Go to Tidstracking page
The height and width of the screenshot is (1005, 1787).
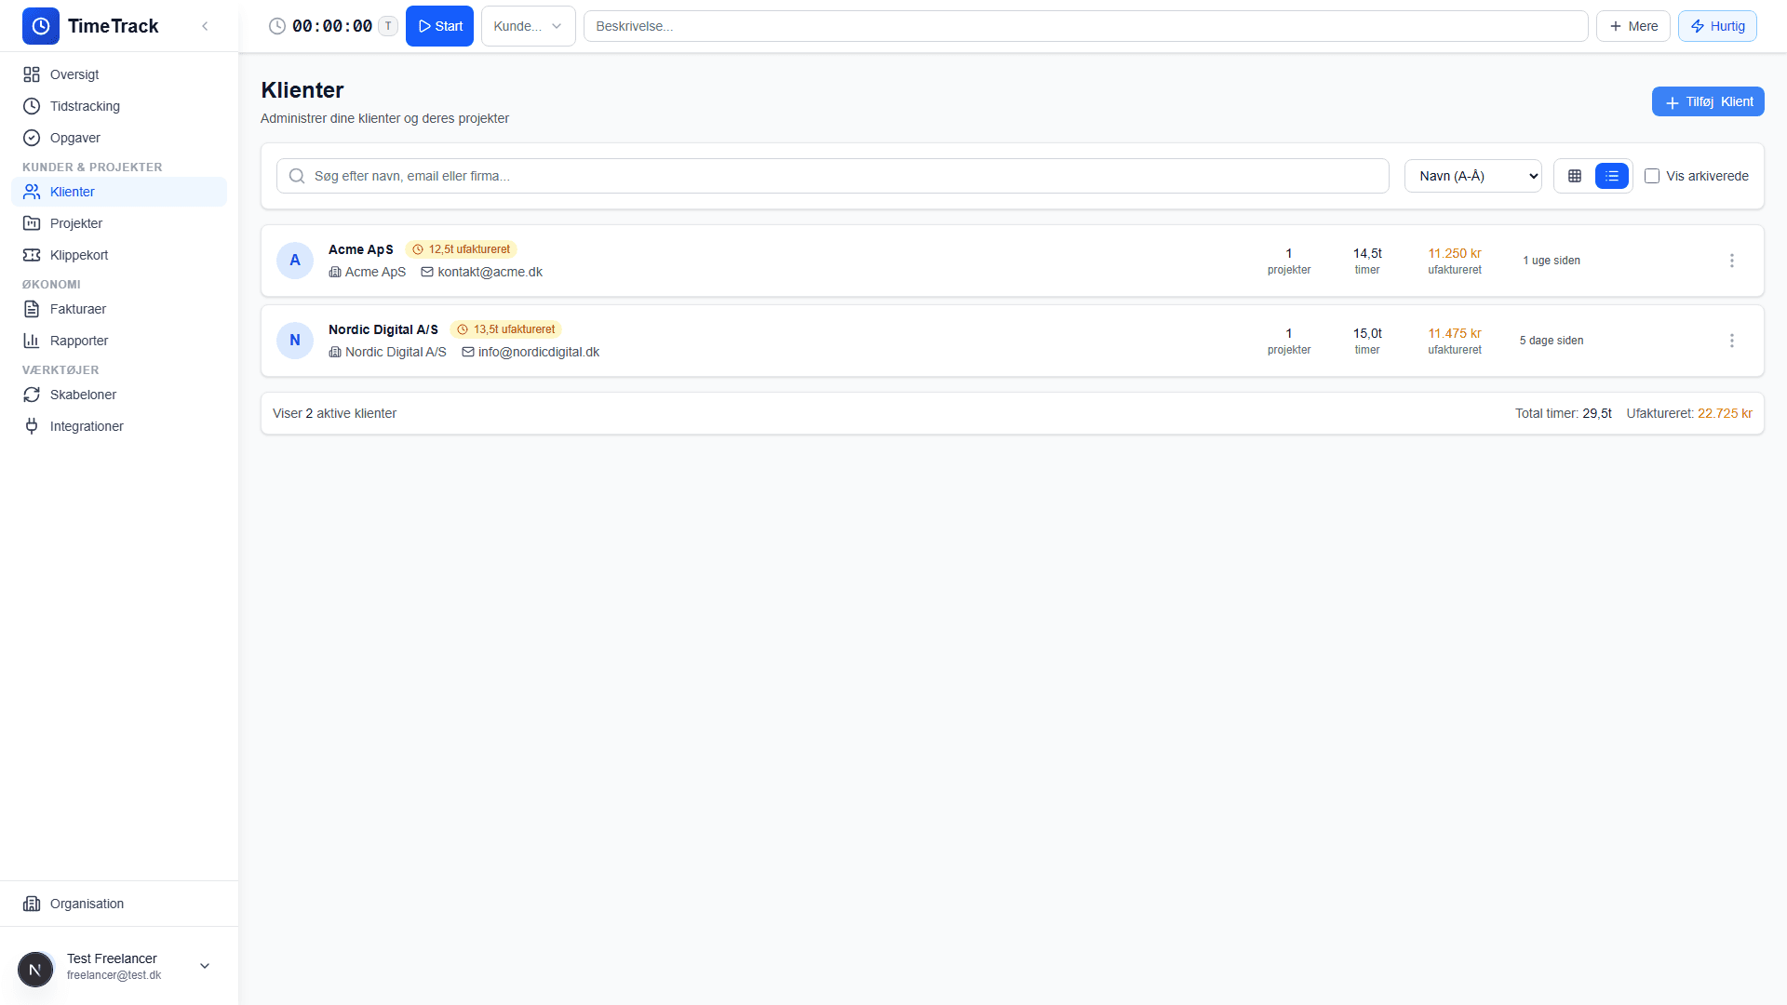click(119, 106)
